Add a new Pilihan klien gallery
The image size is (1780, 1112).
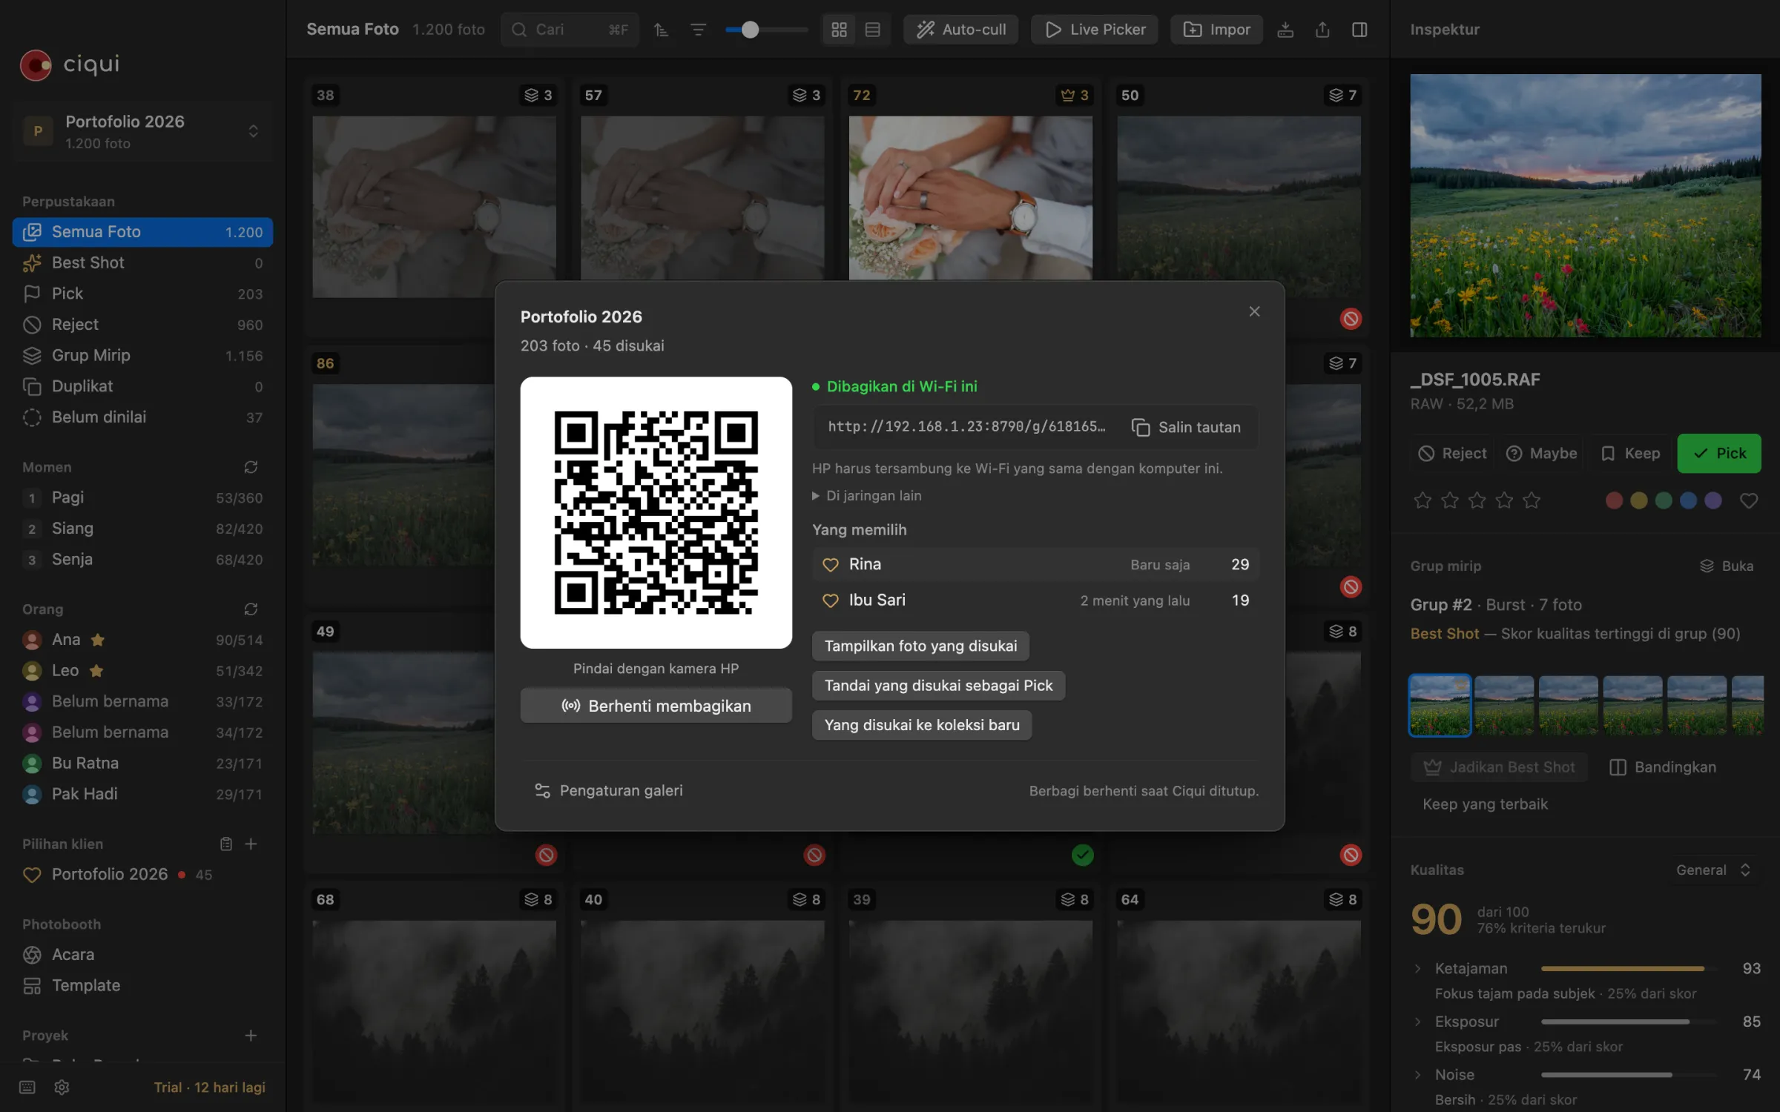point(251,844)
